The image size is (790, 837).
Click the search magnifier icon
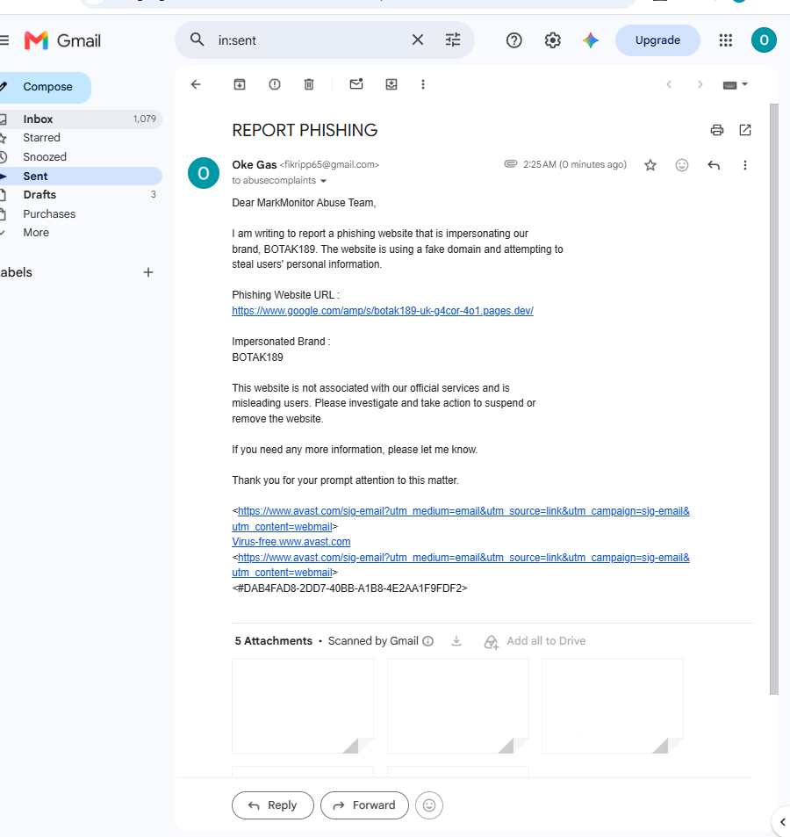point(197,40)
